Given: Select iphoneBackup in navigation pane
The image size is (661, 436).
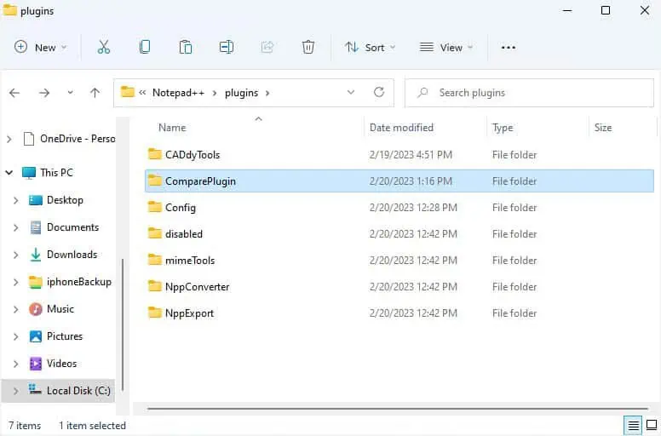Looking at the screenshot, I should (79, 282).
